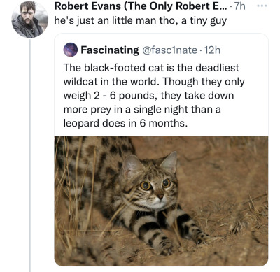Open the tweet via the 7h timestamp
The height and width of the screenshot is (272, 280).
pyautogui.click(x=240, y=6)
